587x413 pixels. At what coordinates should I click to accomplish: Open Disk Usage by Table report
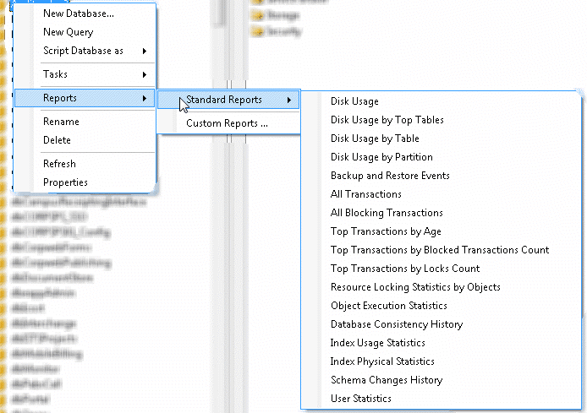point(375,139)
